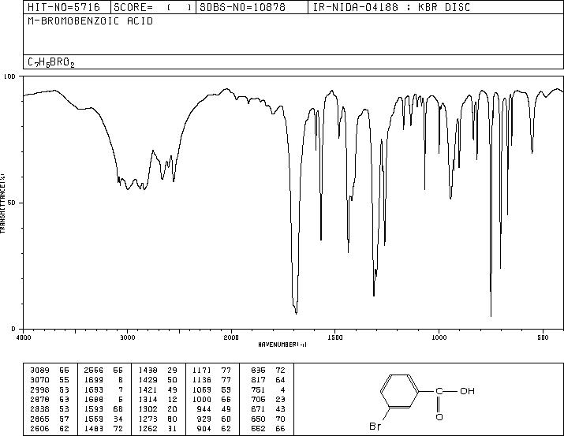Image resolution: width=564 pixels, height=436 pixels.
Task: Click the benzene ring in the structure drawing
Action: [399, 391]
